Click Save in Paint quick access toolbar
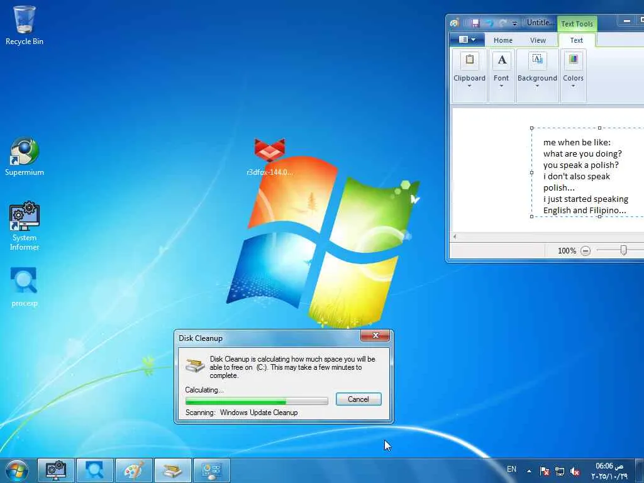 [475, 23]
